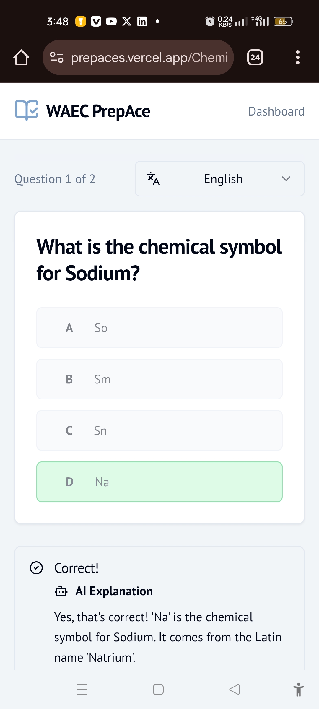Open the English language dropdown
319x709 pixels.
pos(223,179)
